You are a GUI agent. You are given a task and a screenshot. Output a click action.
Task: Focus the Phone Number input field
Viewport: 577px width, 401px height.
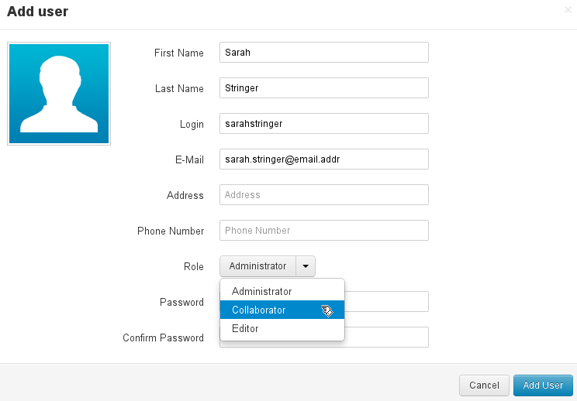[x=324, y=231]
